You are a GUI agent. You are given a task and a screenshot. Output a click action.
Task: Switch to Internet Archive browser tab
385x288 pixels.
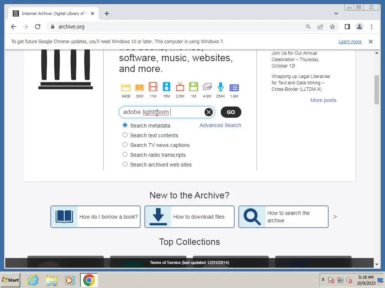[53, 13]
